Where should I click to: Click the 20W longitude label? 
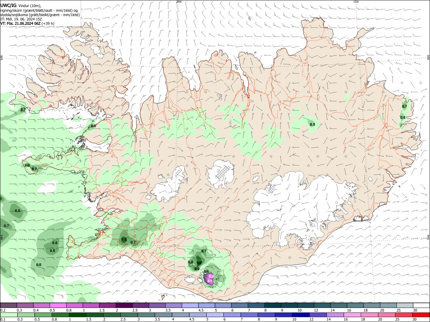click(179, 2)
